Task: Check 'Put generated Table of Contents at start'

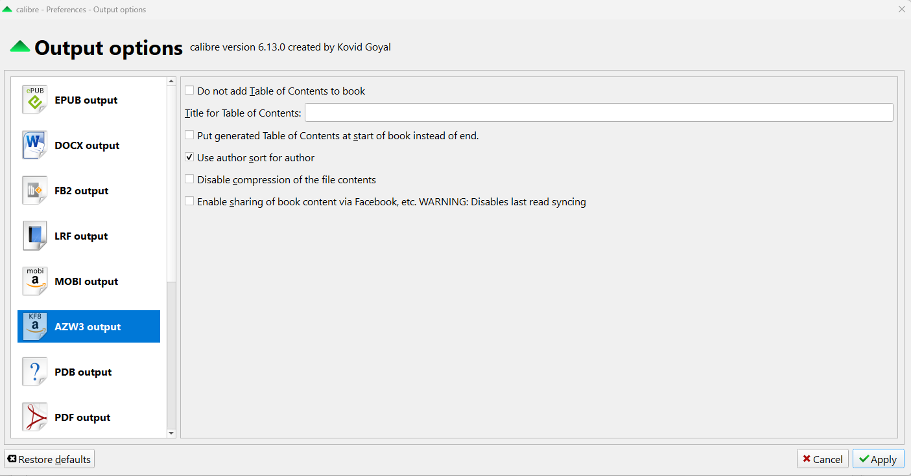Action: point(189,135)
